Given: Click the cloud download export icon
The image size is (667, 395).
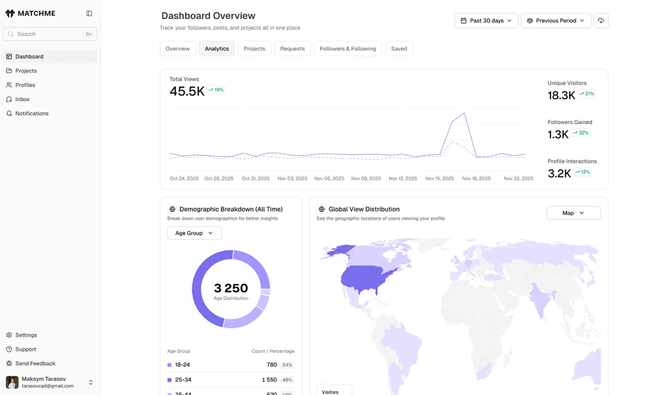Looking at the screenshot, I should (x=601, y=20).
